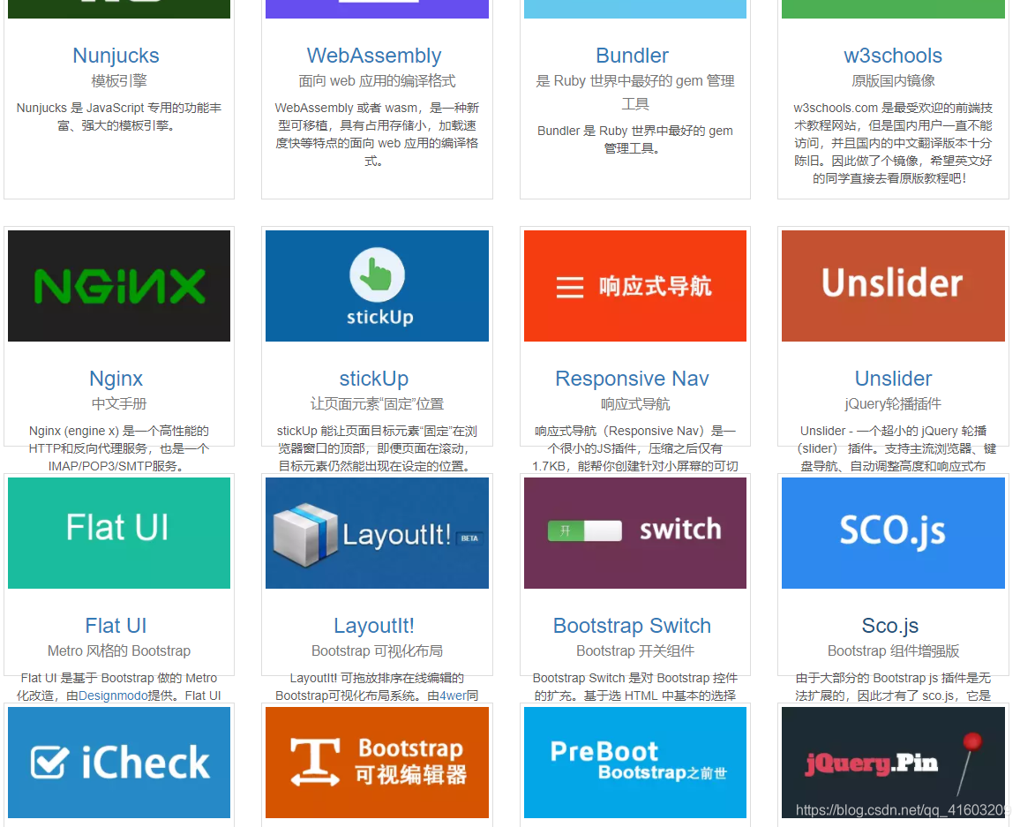This screenshot has width=1020, height=827.
Task: Open the Nginx title link
Action: 116,378
